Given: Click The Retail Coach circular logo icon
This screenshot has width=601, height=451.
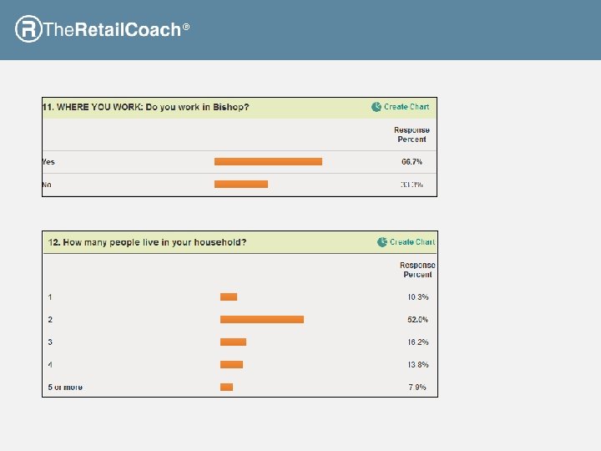Looking at the screenshot, I should 28,29.
